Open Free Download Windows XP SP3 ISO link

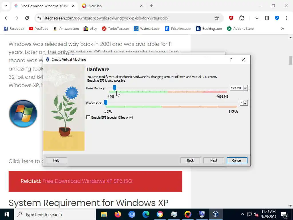click(x=87, y=181)
